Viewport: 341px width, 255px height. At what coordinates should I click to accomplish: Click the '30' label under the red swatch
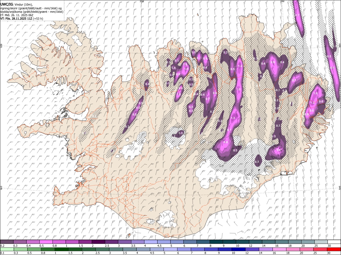[x=328, y=253]
